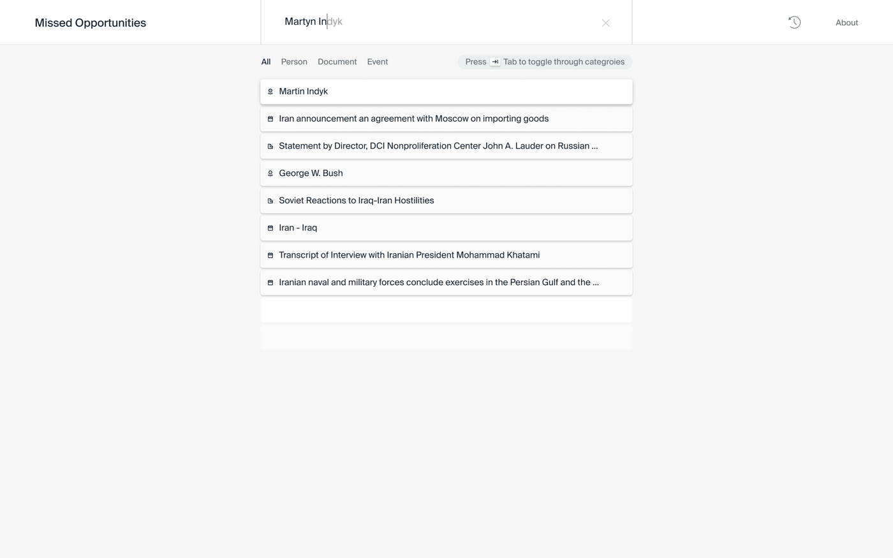Filter results by Event
Image resolution: width=893 pixels, height=558 pixels.
(378, 62)
